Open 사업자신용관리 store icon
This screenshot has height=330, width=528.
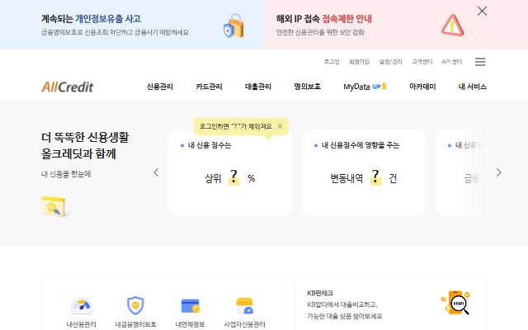(244, 306)
